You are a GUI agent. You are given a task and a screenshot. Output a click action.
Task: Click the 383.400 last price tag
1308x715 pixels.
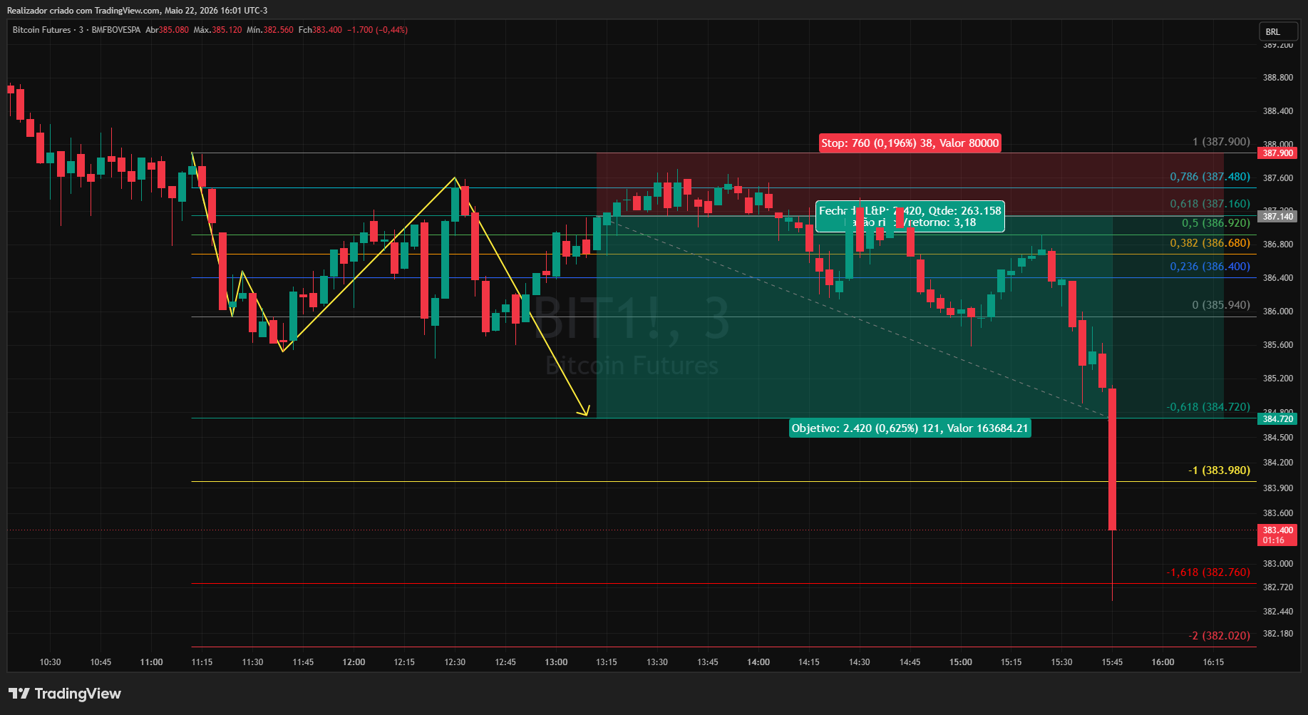1277,535
